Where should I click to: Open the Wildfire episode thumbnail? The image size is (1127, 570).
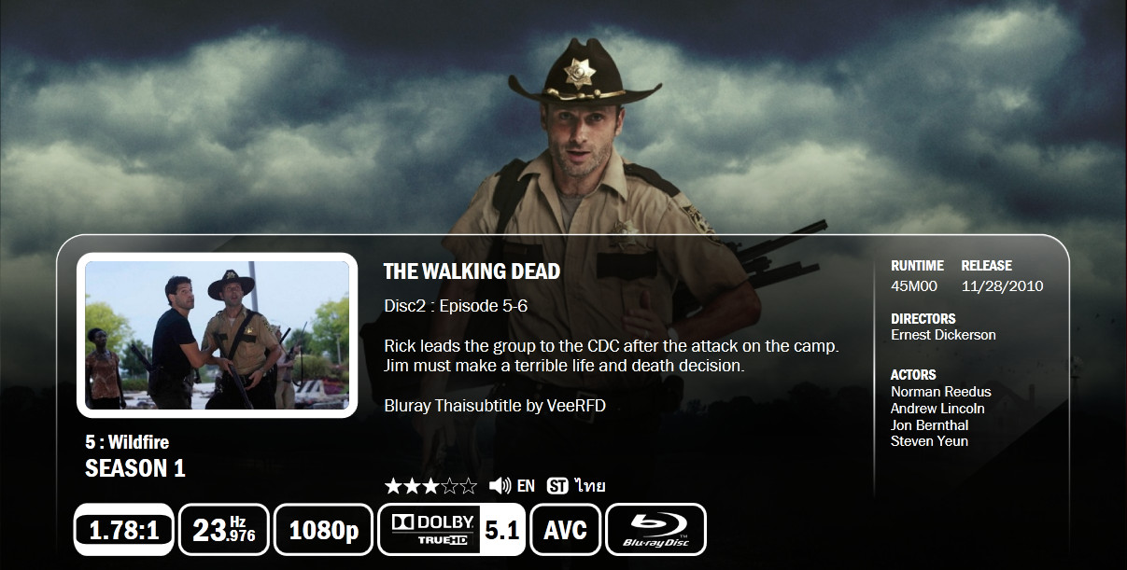tap(217, 335)
